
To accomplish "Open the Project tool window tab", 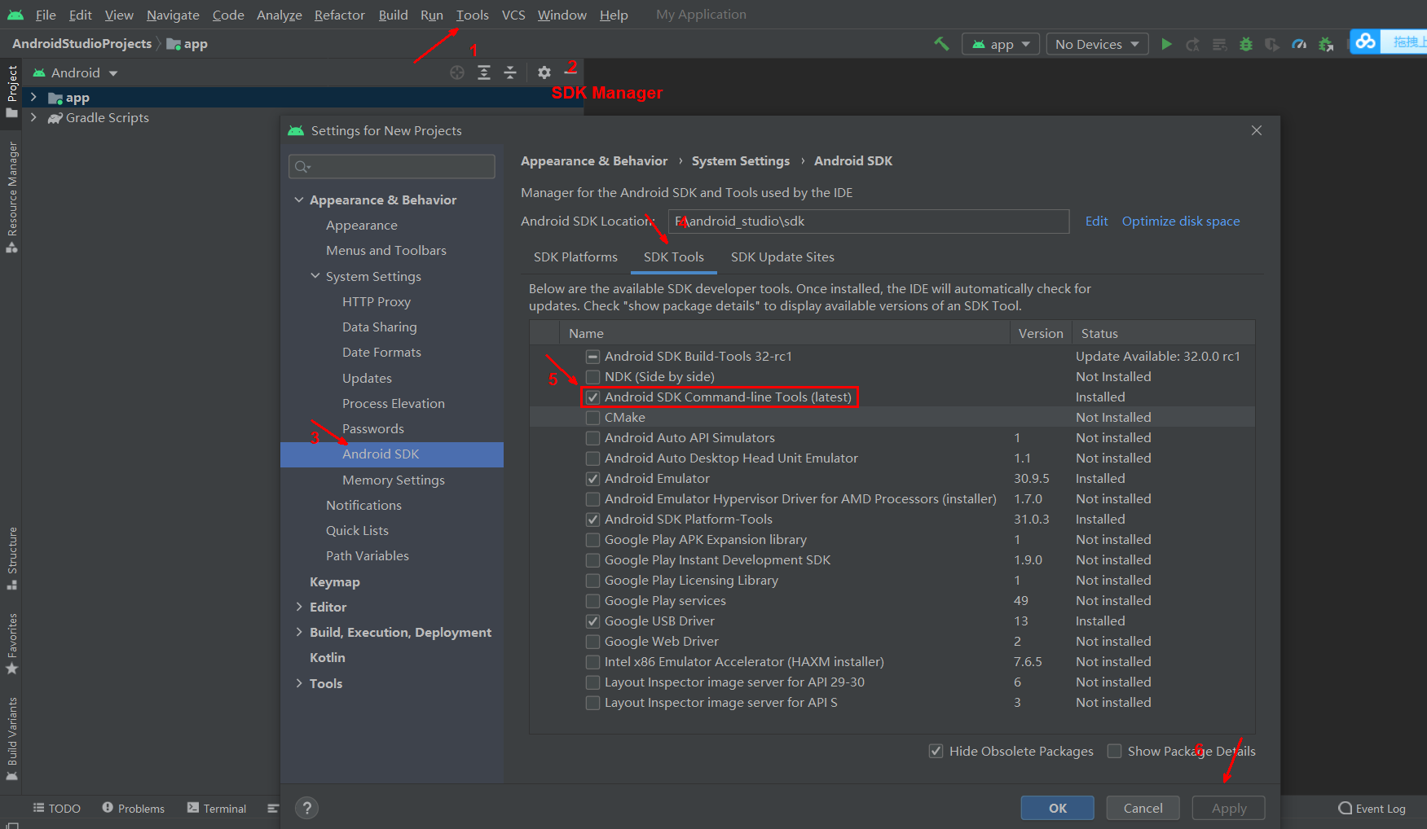I will coord(11,90).
